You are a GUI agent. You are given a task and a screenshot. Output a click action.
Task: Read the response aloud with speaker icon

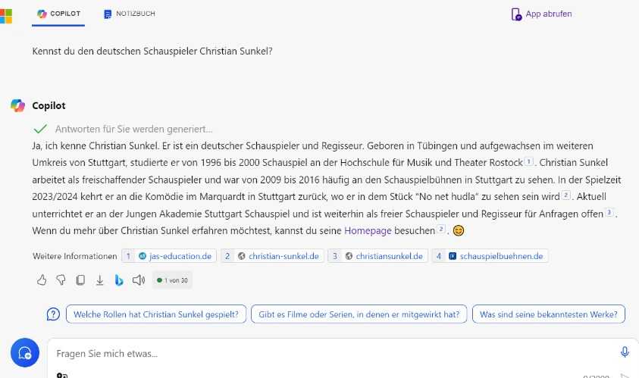[x=139, y=280]
